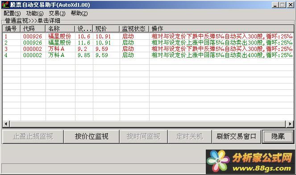The image size is (296, 175).
Task: Click the 现价 column header
Action: (x=106, y=29)
